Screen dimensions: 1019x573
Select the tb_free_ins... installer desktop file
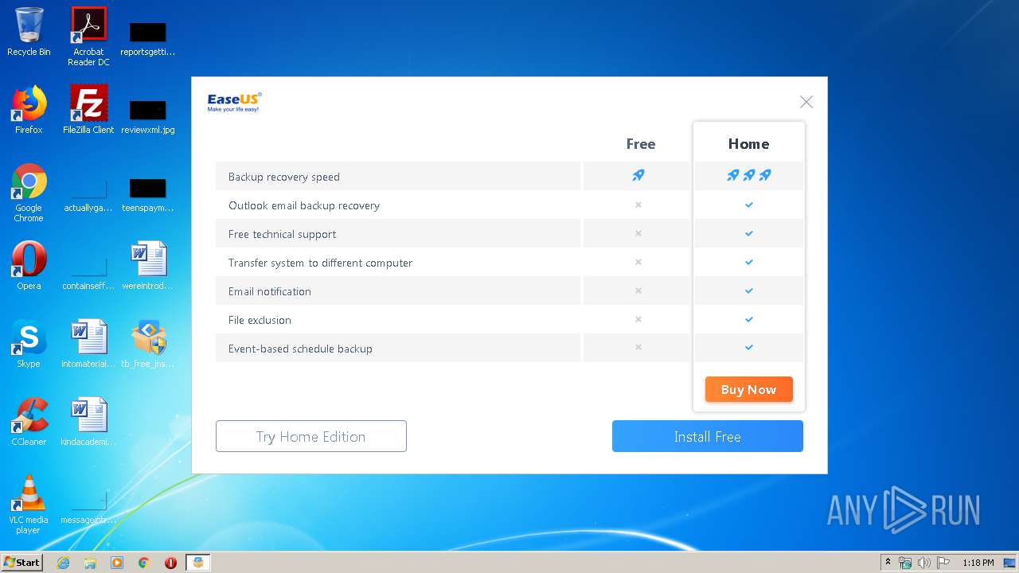(x=148, y=344)
